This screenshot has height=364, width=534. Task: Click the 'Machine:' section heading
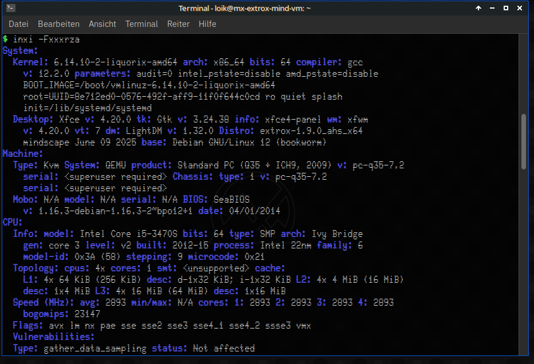[23, 154]
